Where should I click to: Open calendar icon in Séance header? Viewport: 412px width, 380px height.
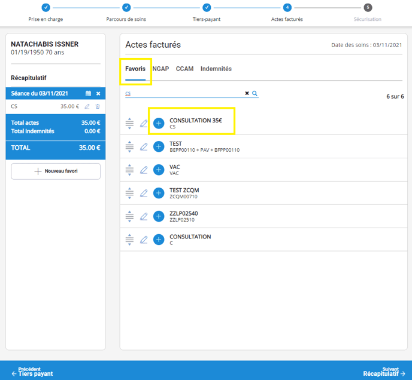click(x=88, y=94)
